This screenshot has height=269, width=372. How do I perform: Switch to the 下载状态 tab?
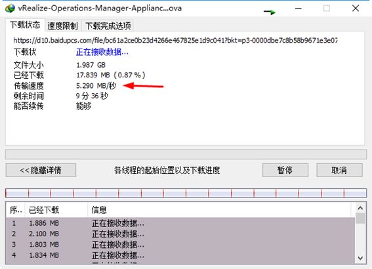pos(25,25)
